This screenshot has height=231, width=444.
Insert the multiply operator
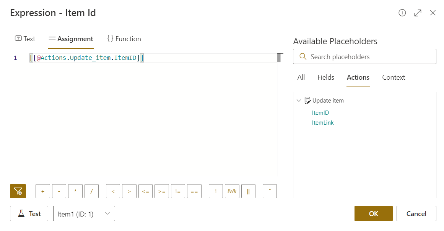[x=75, y=191]
